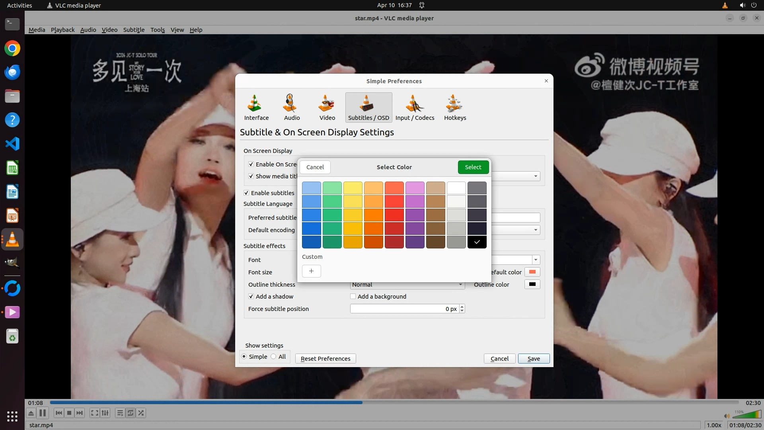
Task: Show extended settings equalizer icon
Action: (105, 413)
